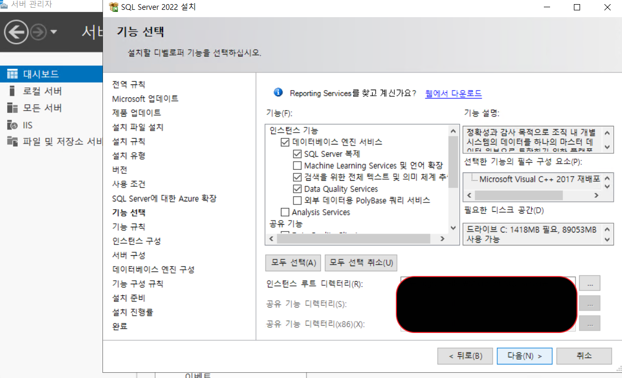Click the 사용 조건 step
Screen dimensions: 622x378
pyautogui.click(x=129, y=184)
